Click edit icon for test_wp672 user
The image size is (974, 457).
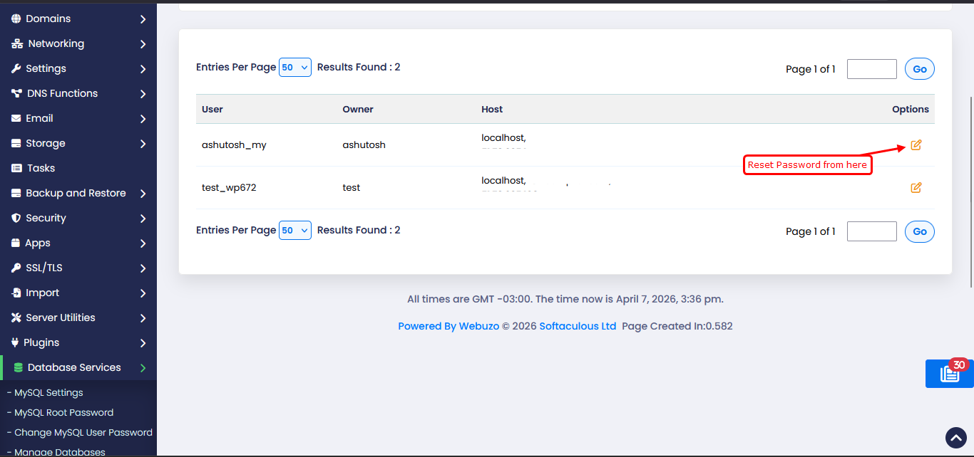(x=916, y=188)
